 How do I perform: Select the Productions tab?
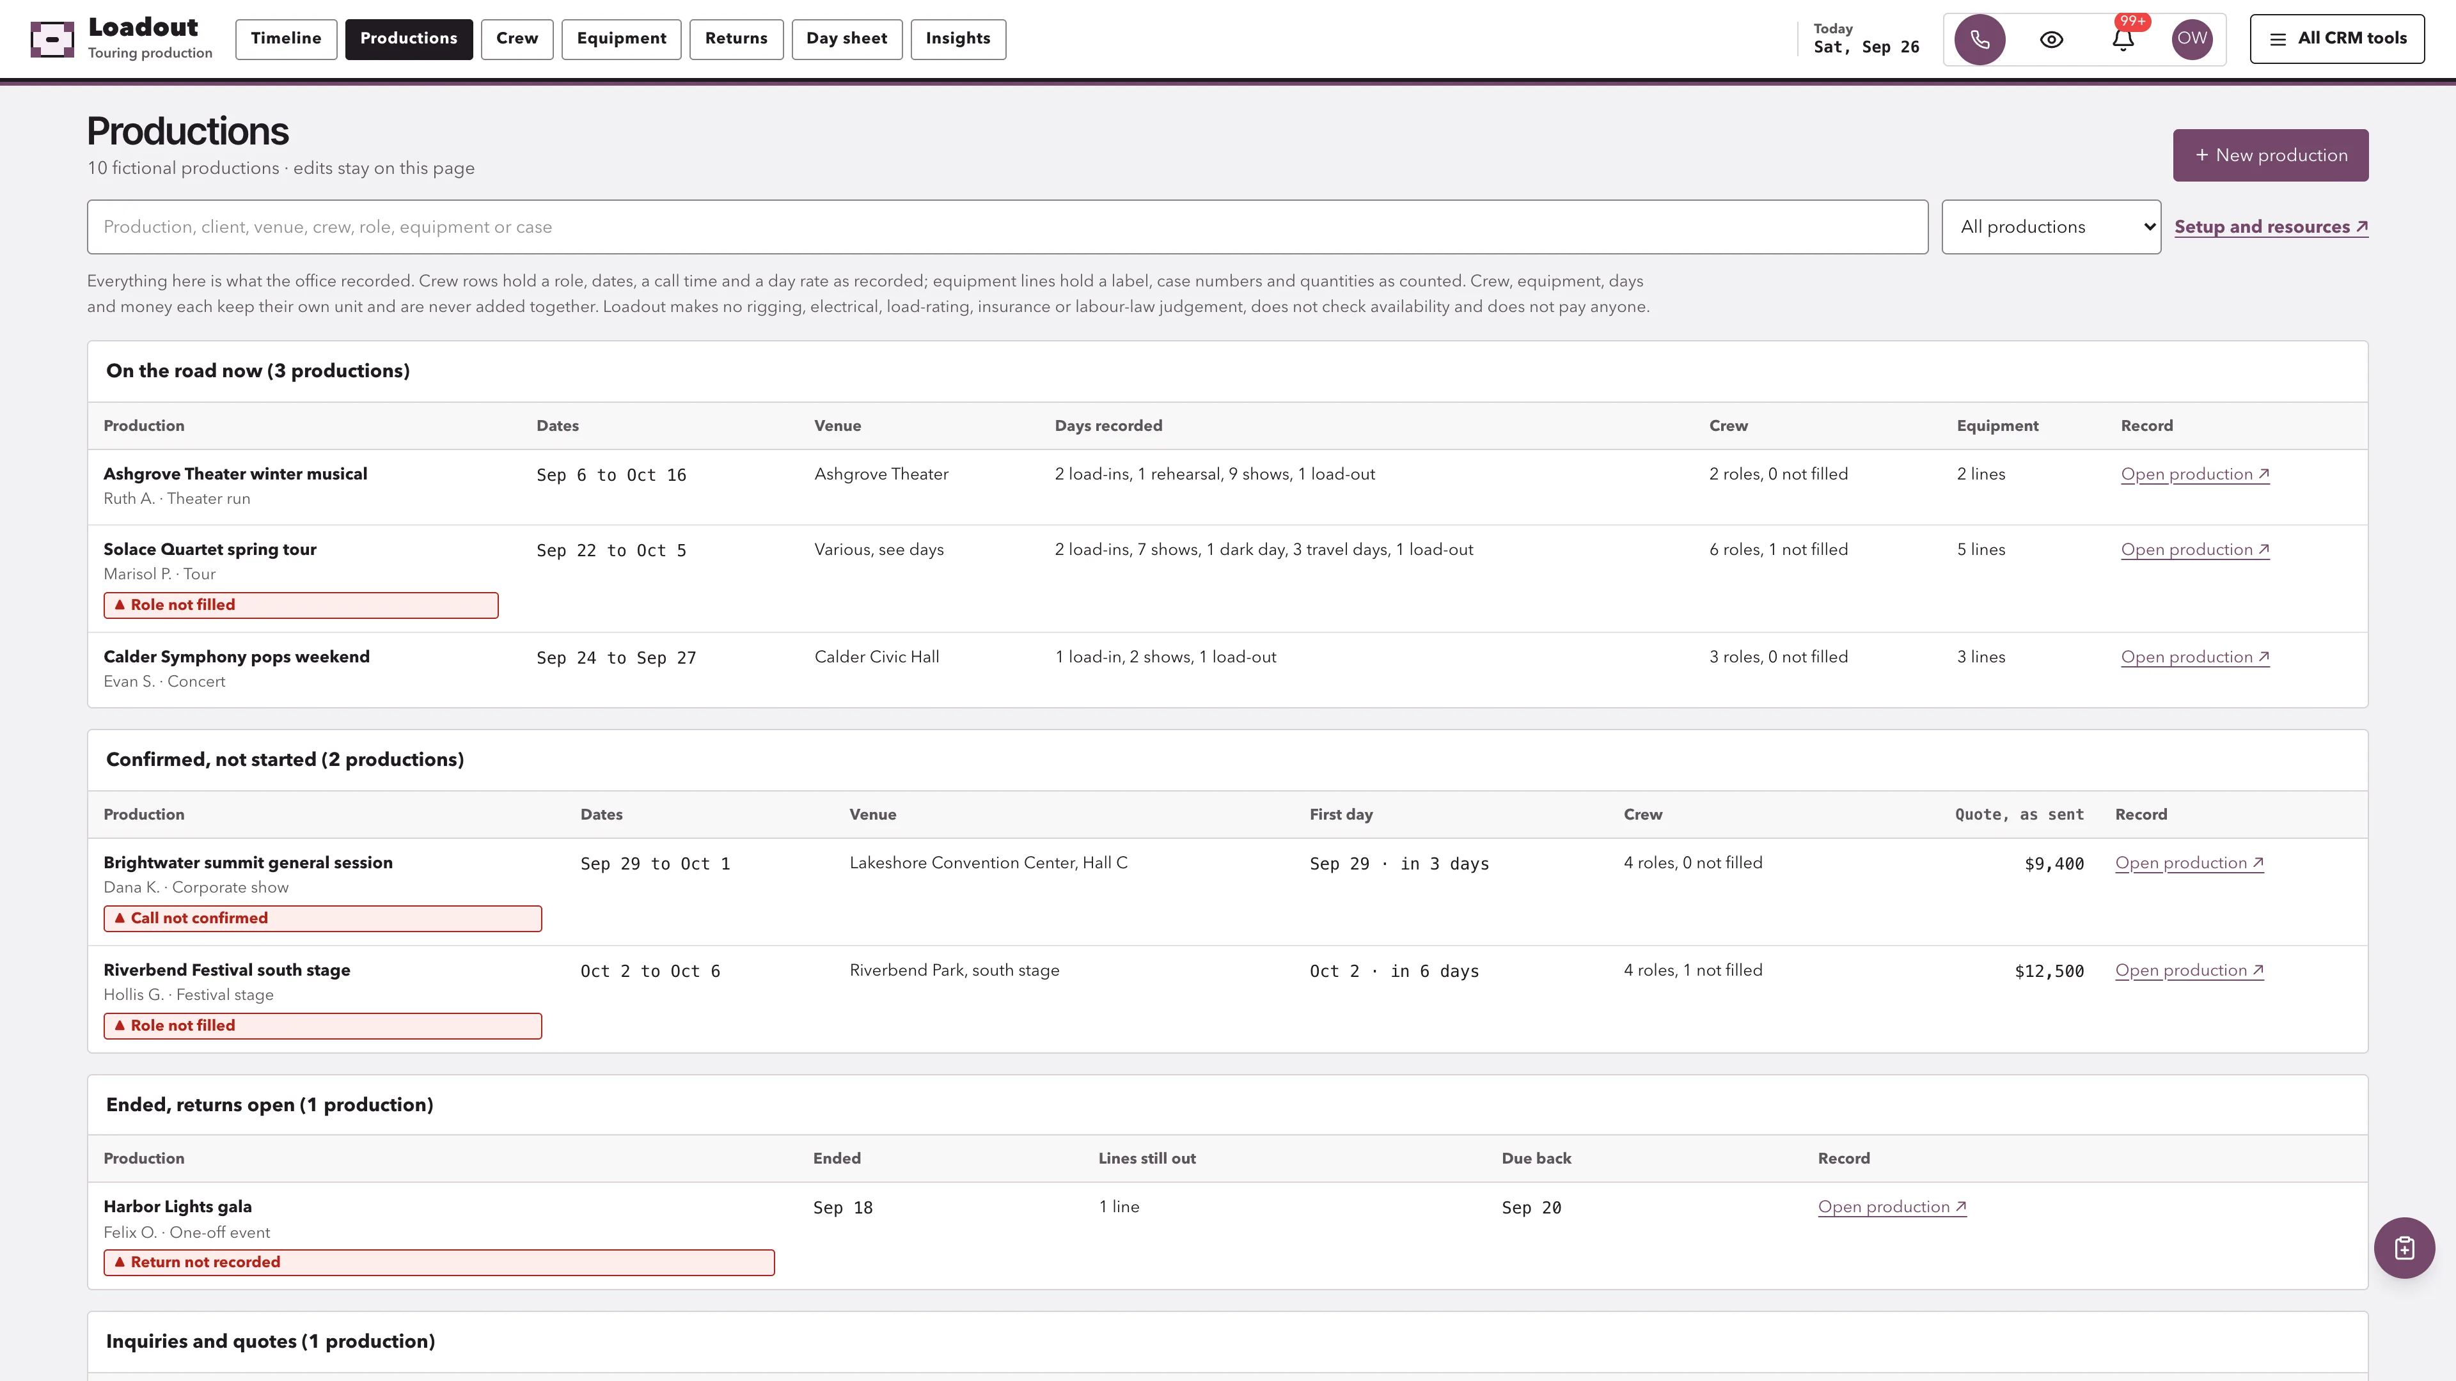coord(408,39)
